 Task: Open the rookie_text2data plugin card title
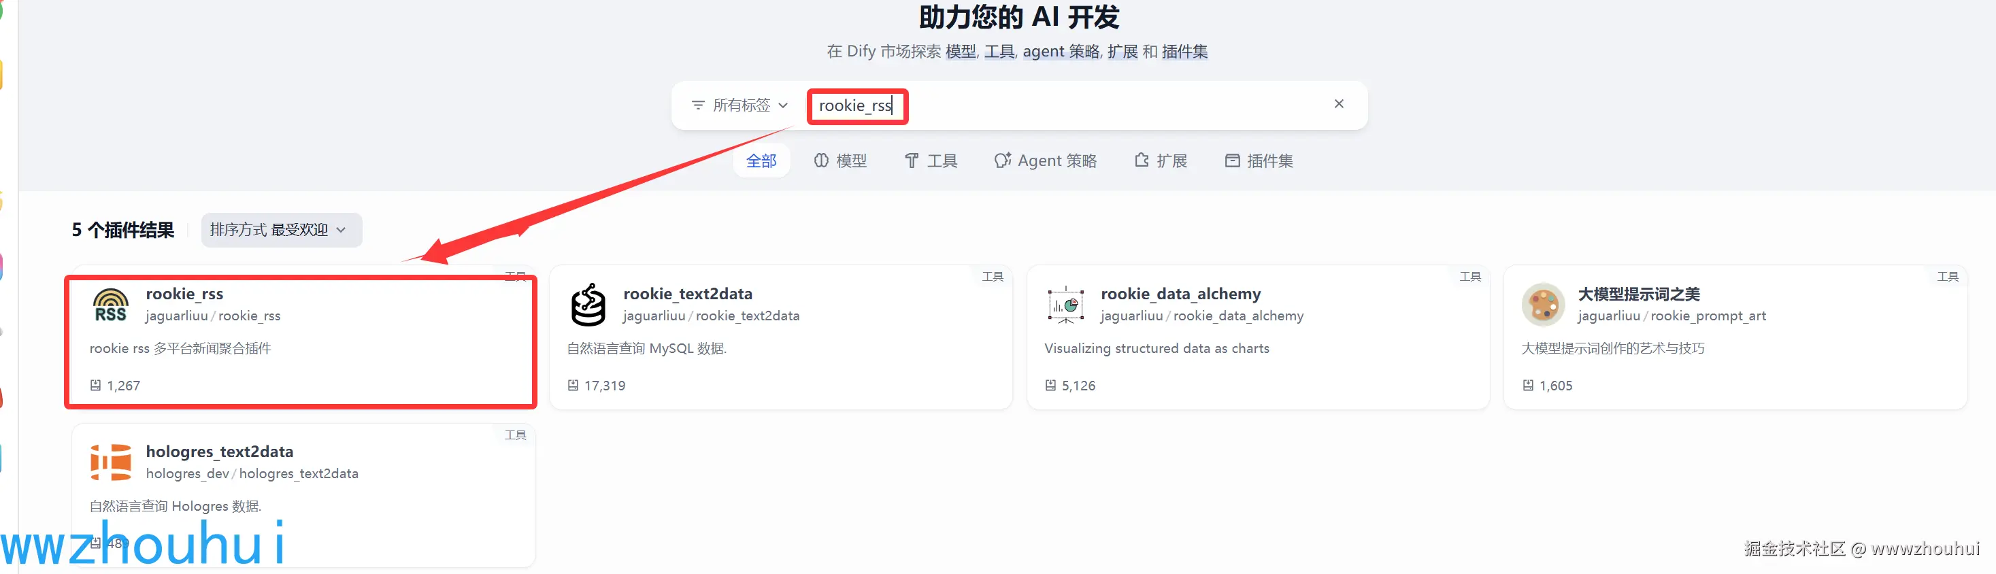[x=687, y=294]
